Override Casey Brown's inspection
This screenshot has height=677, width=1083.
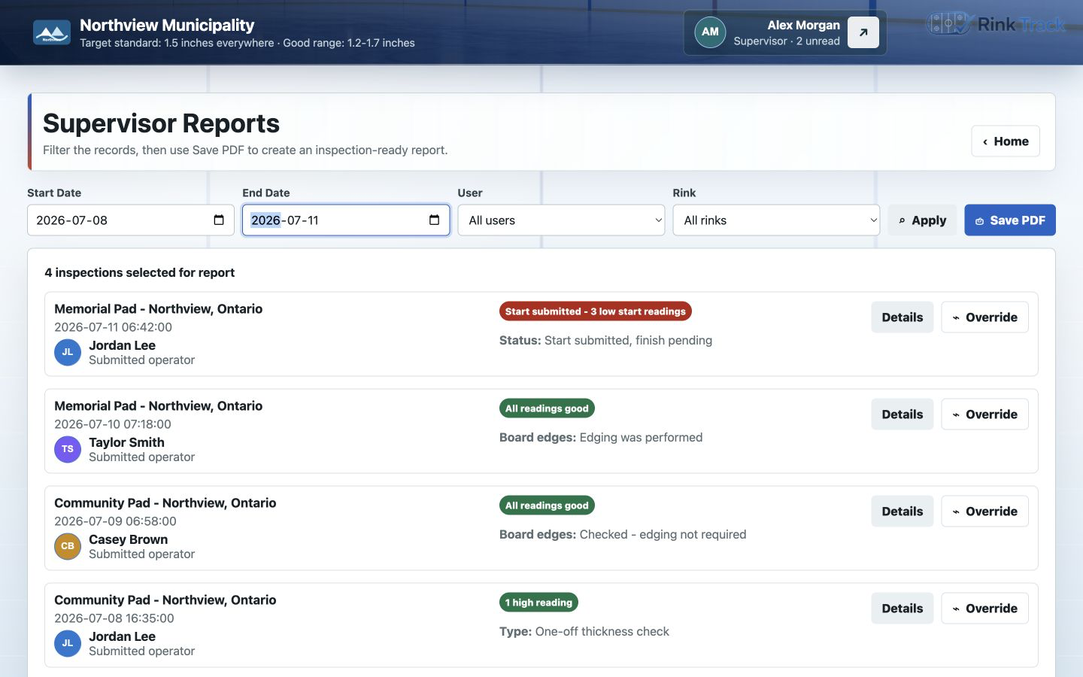pyautogui.click(x=984, y=512)
